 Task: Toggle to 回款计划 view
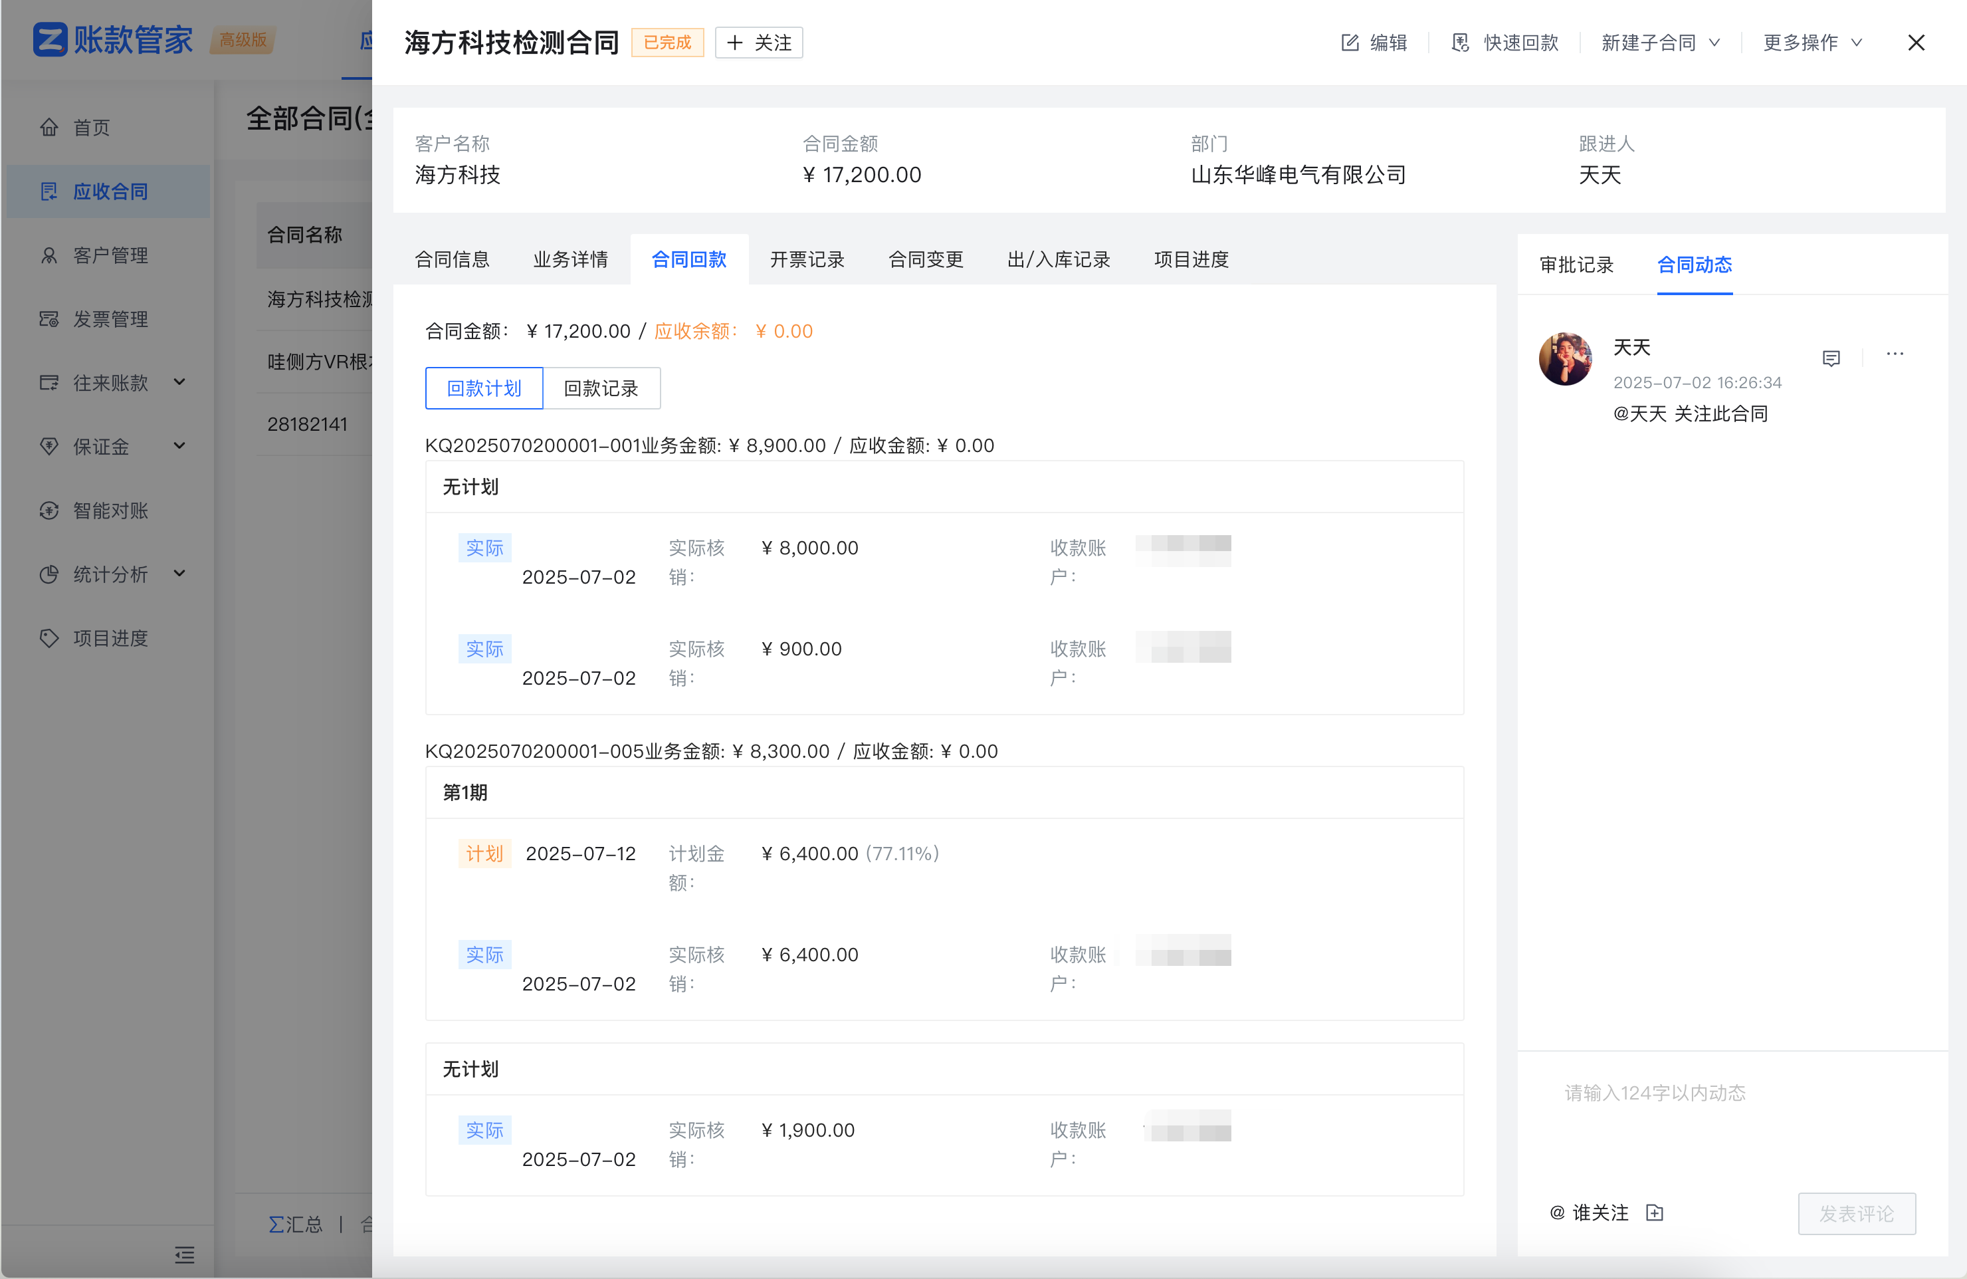(x=484, y=388)
